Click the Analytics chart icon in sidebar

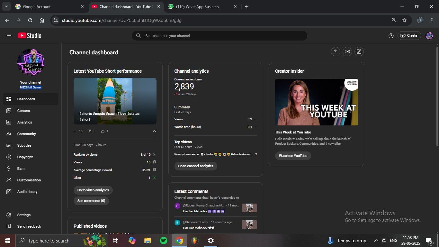pos(9,122)
